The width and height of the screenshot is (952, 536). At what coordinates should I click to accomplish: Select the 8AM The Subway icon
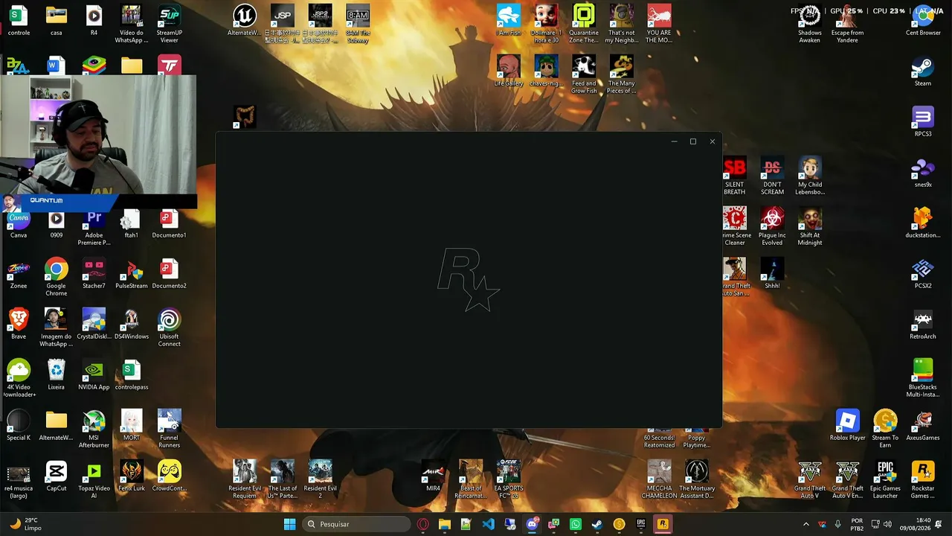pyautogui.click(x=358, y=25)
